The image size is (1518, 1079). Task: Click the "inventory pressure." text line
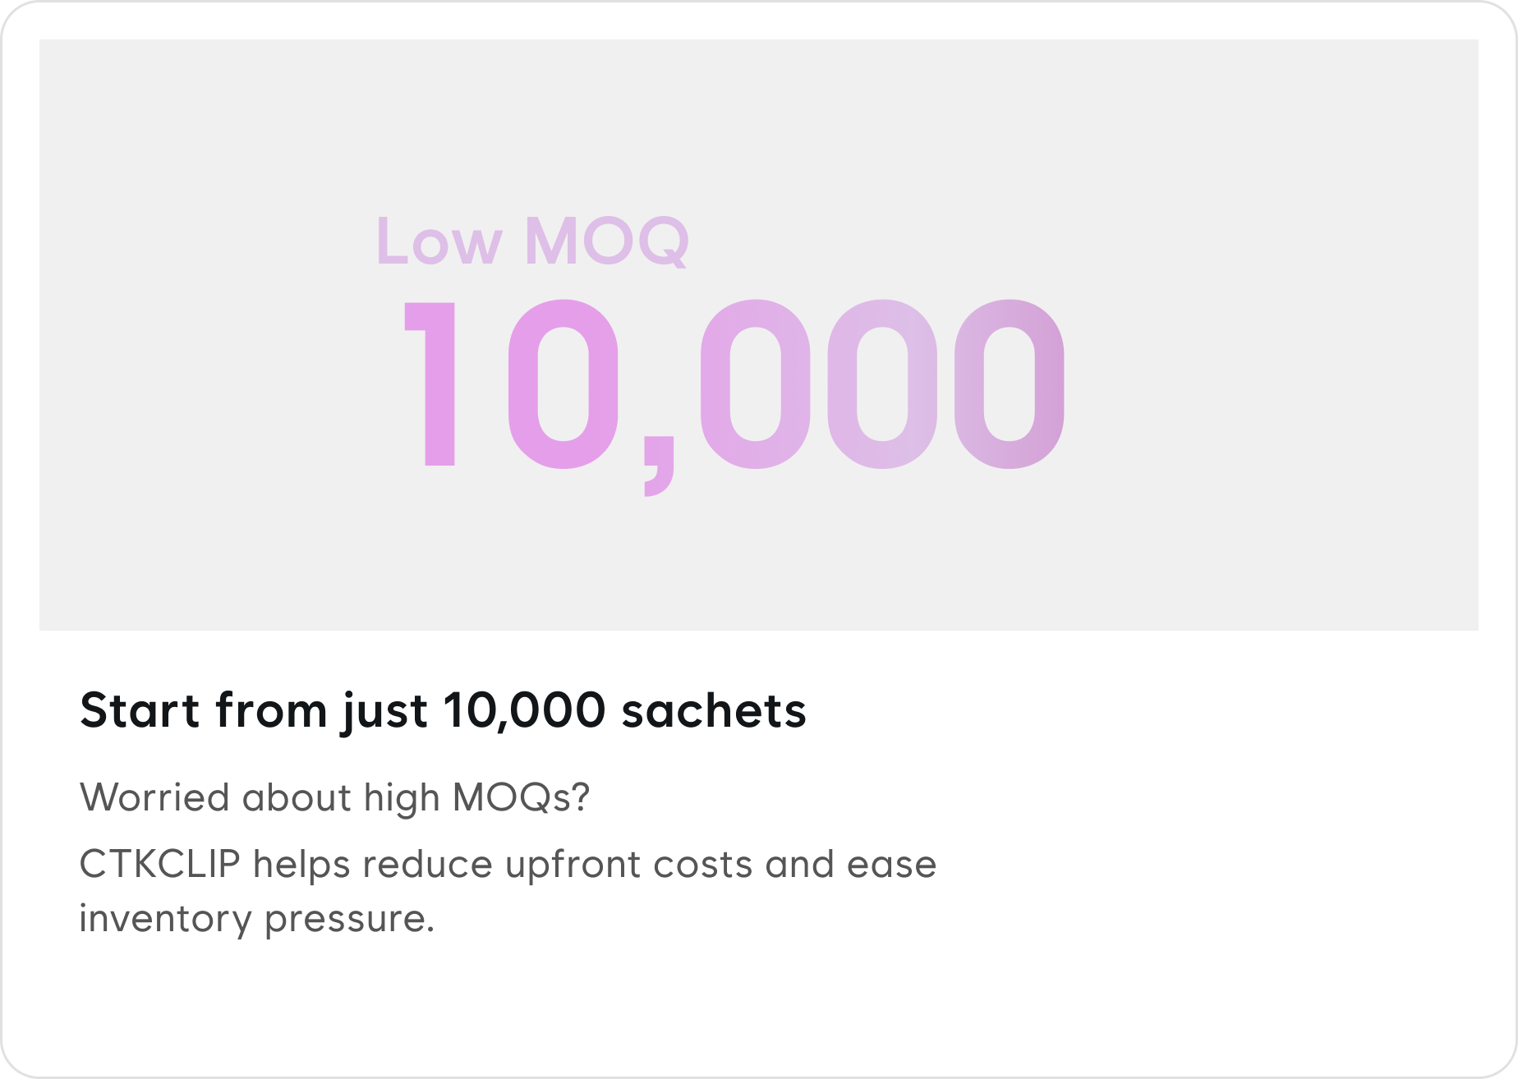coord(256,919)
